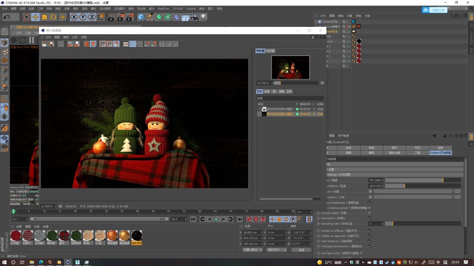
Task: Click the camera object icon in toolbar
Action: tap(194, 17)
